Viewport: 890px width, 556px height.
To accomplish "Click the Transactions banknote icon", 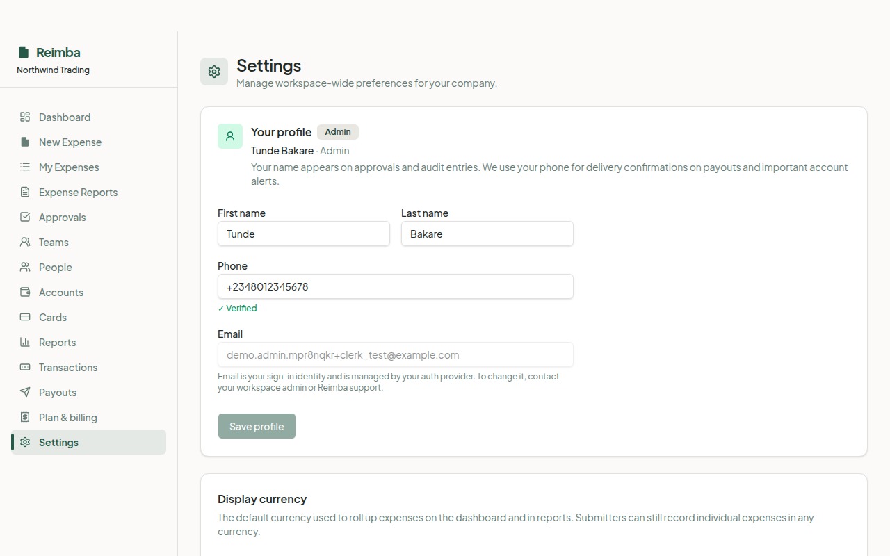I will [x=25, y=367].
